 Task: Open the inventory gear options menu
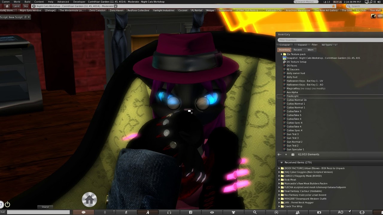point(279,154)
